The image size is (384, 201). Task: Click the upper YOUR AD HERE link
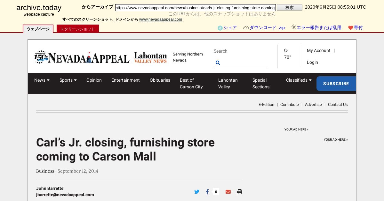(296, 130)
